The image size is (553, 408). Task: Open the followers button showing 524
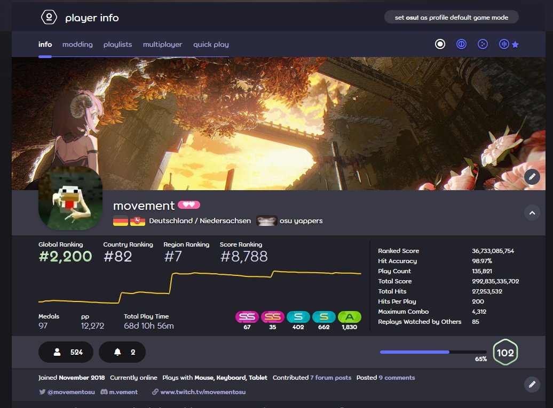pyautogui.click(x=66, y=352)
